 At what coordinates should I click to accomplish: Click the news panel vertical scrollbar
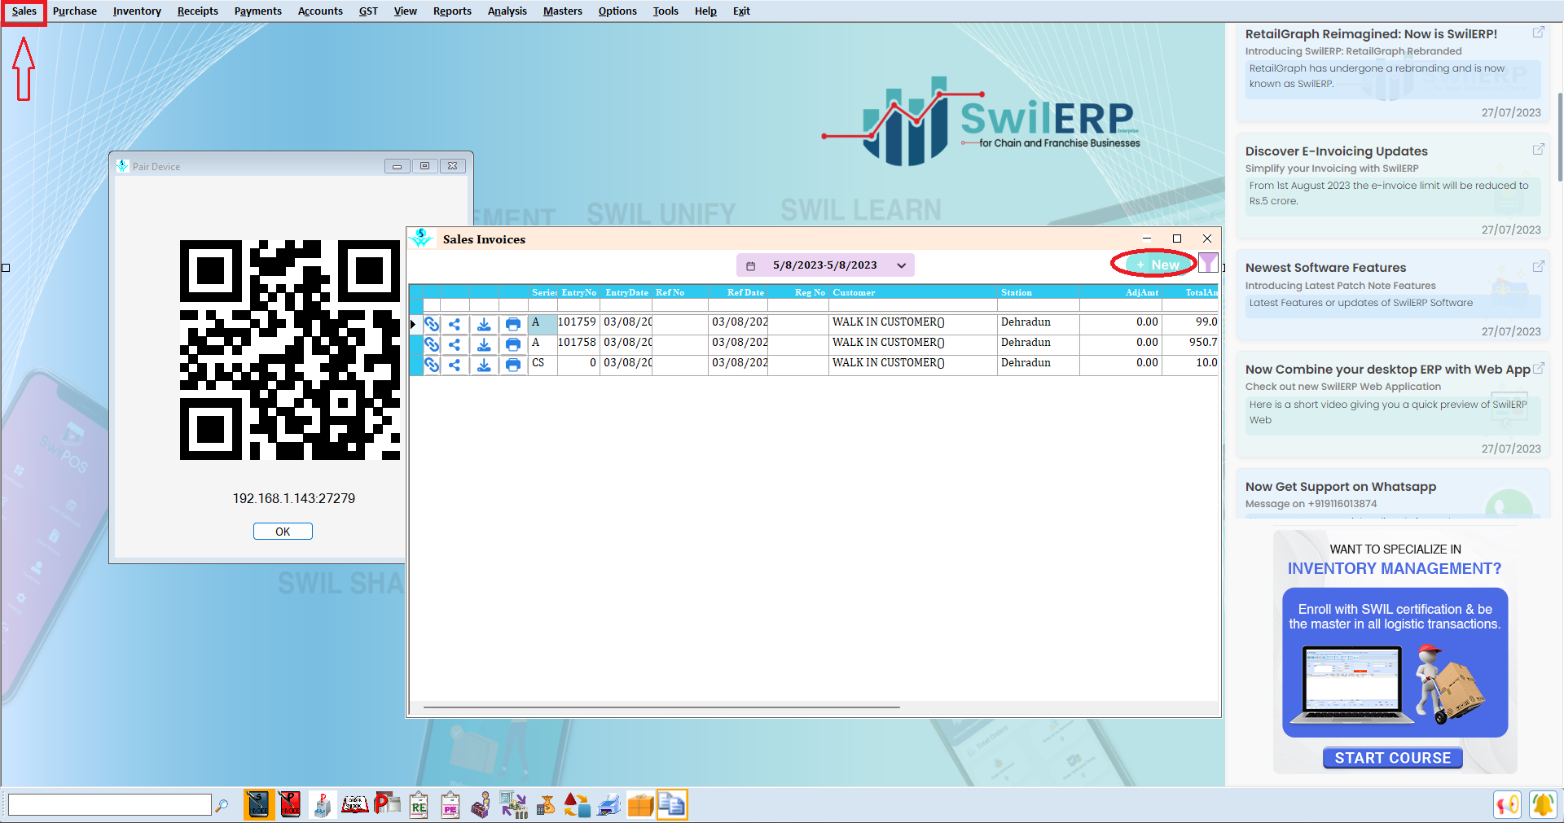point(1560,137)
